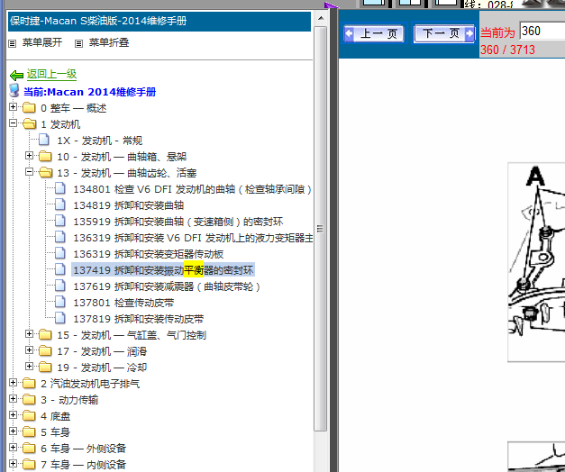
Task: Click document icon of 137819 拆卸和安装传动皮带
Action: point(60,317)
